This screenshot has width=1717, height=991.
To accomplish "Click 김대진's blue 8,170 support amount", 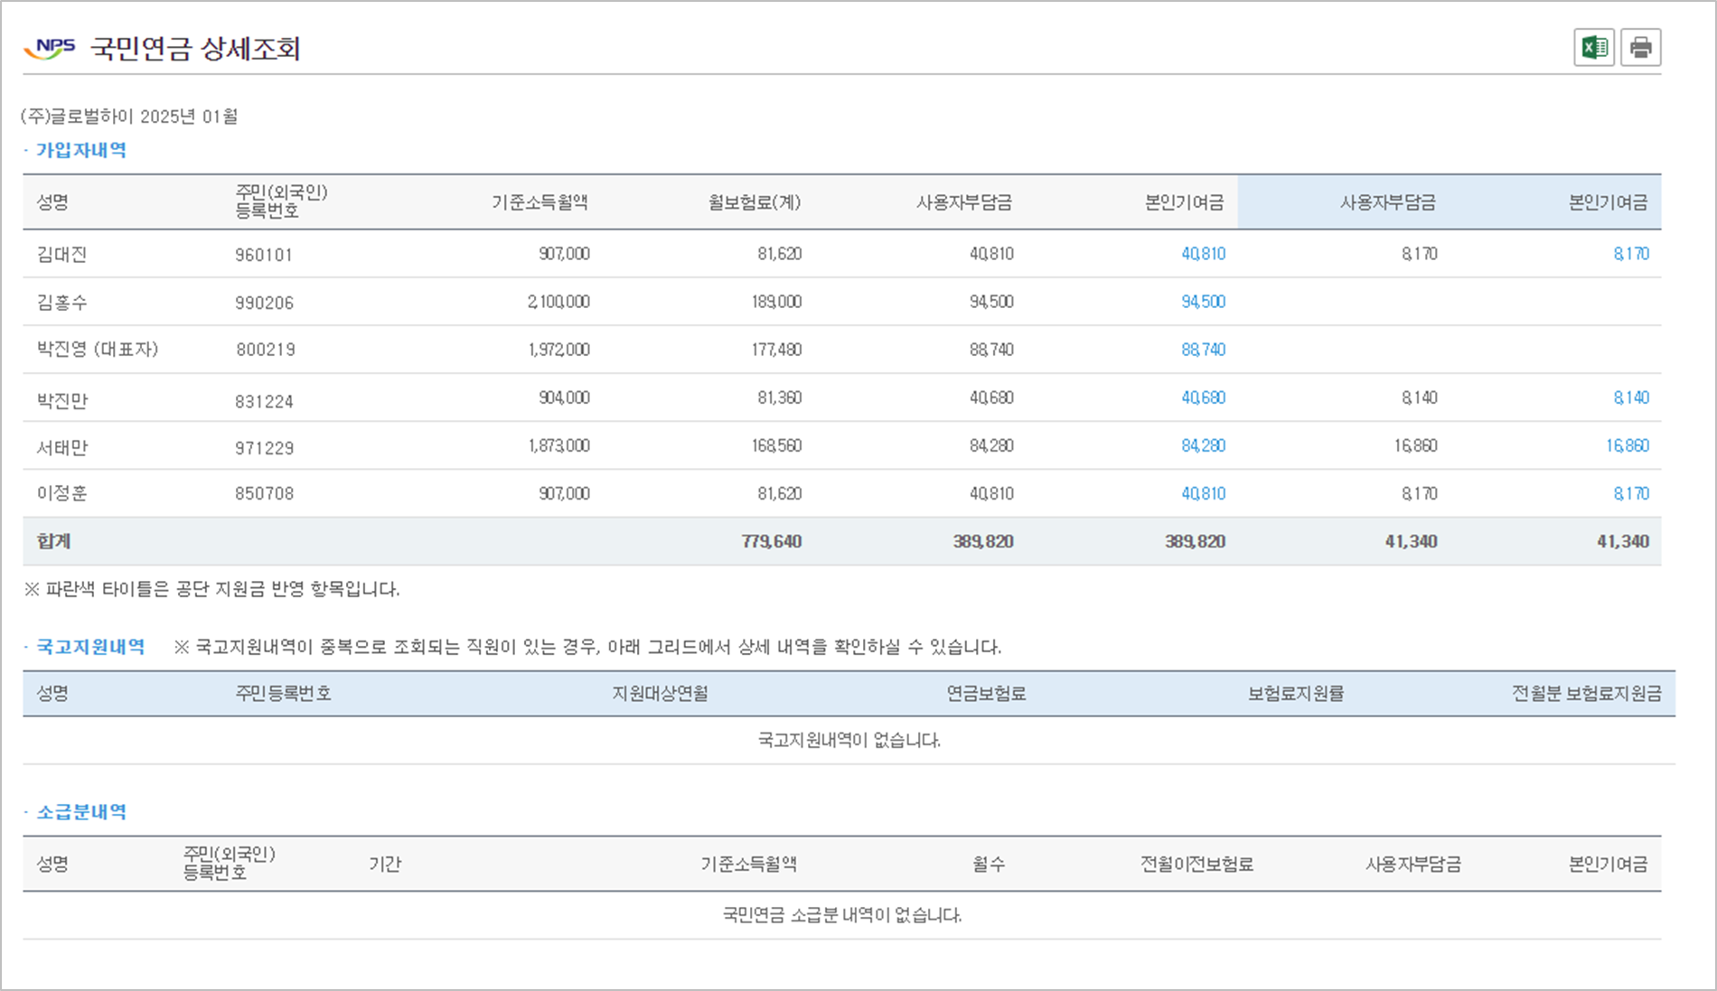I will [1630, 254].
